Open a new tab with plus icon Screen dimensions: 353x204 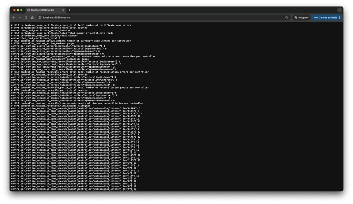[x=69, y=10]
